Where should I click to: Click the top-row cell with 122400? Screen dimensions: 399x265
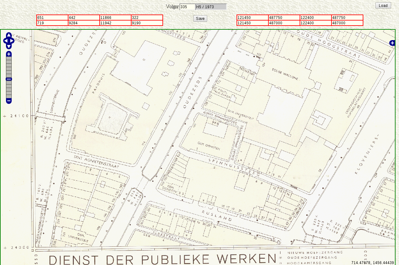click(x=316, y=18)
